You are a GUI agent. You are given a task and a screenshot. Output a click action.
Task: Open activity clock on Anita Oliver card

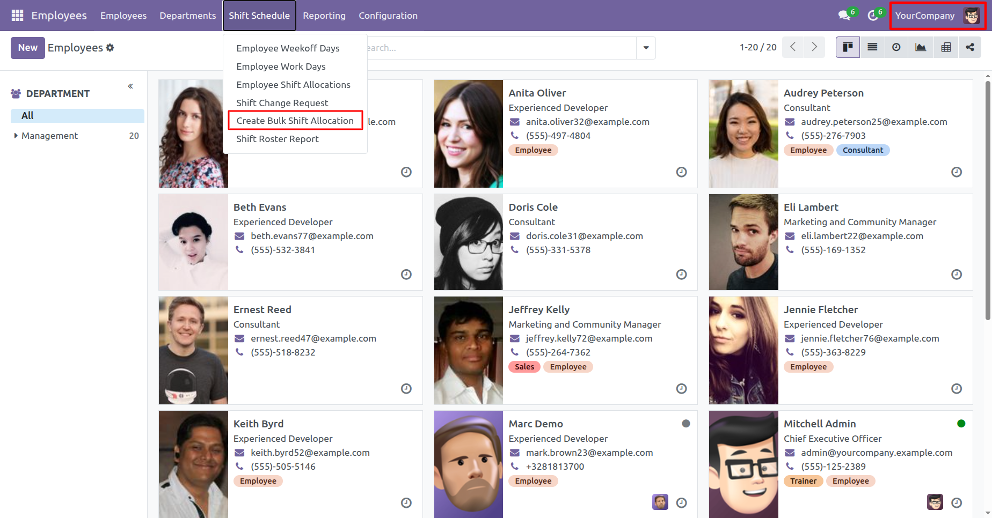(681, 172)
